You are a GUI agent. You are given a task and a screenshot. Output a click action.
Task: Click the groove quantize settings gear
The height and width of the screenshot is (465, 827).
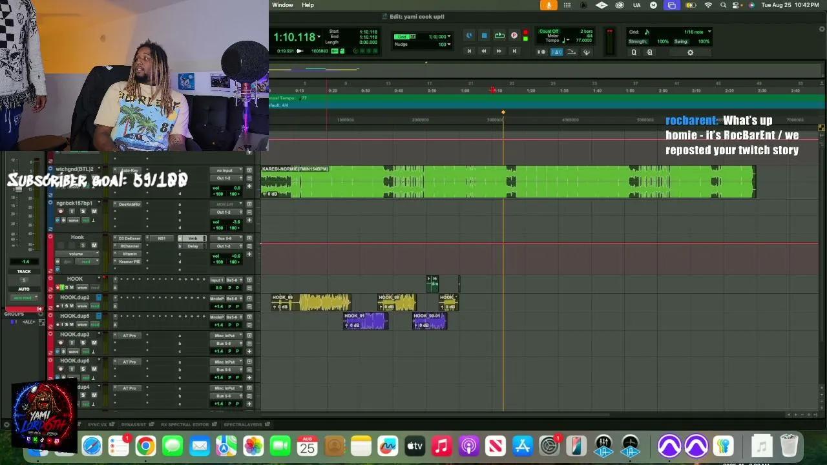pyautogui.click(x=690, y=52)
